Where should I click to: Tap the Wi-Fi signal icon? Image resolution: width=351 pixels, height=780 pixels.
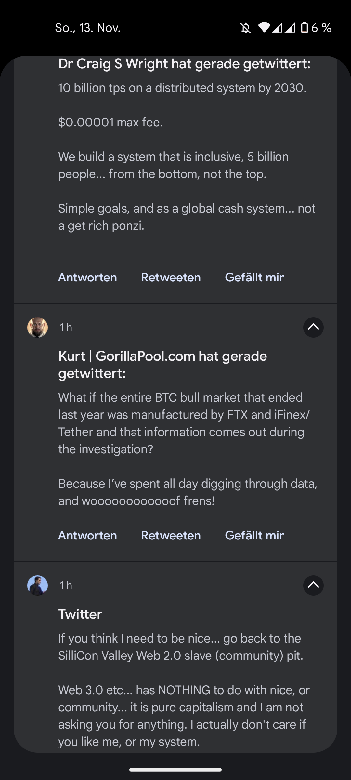(264, 28)
